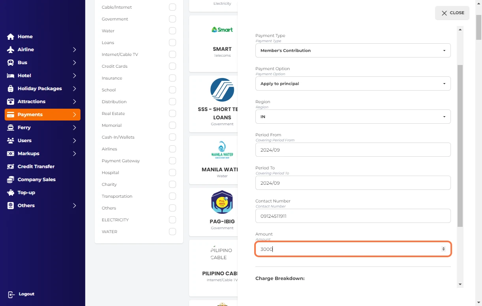Click the Company Sales coins icon
Screen dimensions: 482x306
click(11, 180)
